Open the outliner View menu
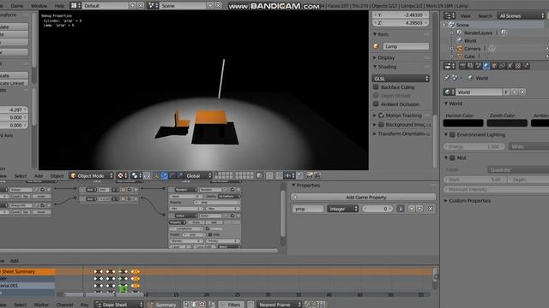 tap(465, 15)
